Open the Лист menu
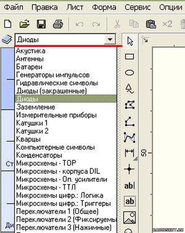The height and width of the screenshot is (233, 185). [75, 7]
